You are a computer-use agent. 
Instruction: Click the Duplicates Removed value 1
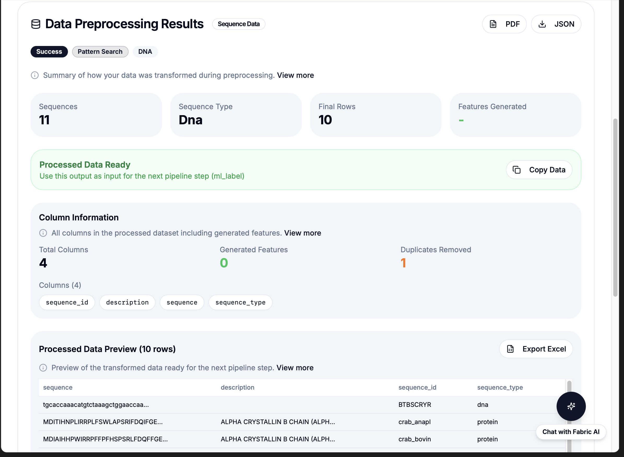click(403, 263)
